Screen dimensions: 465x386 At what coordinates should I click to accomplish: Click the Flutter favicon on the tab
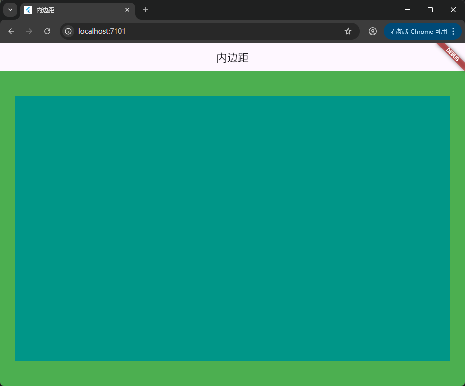(28, 10)
